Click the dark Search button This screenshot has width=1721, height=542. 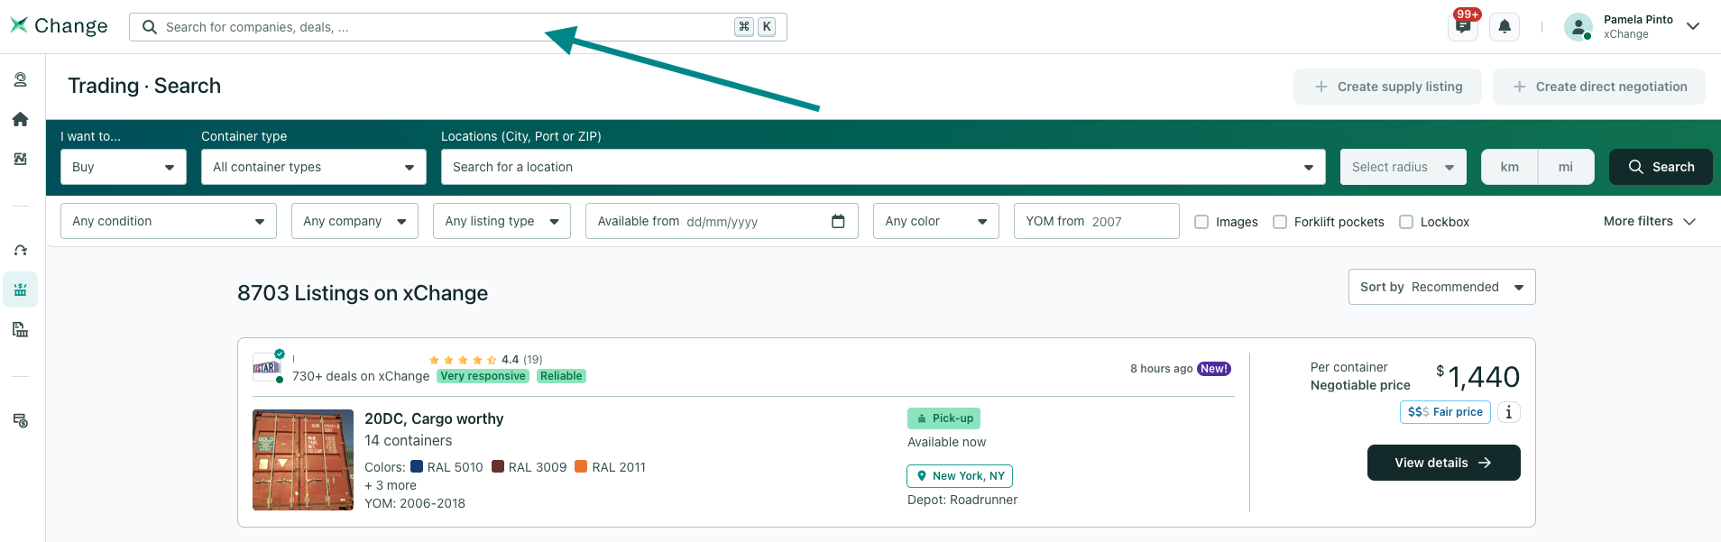tap(1661, 167)
